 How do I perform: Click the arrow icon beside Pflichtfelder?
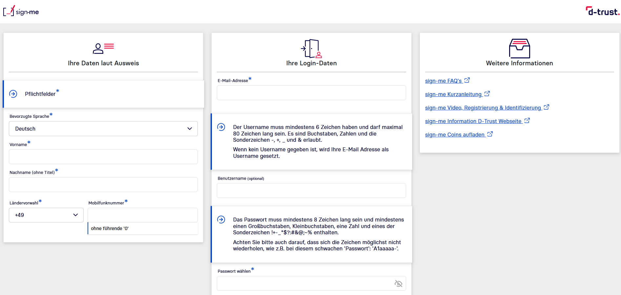tap(13, 94)
